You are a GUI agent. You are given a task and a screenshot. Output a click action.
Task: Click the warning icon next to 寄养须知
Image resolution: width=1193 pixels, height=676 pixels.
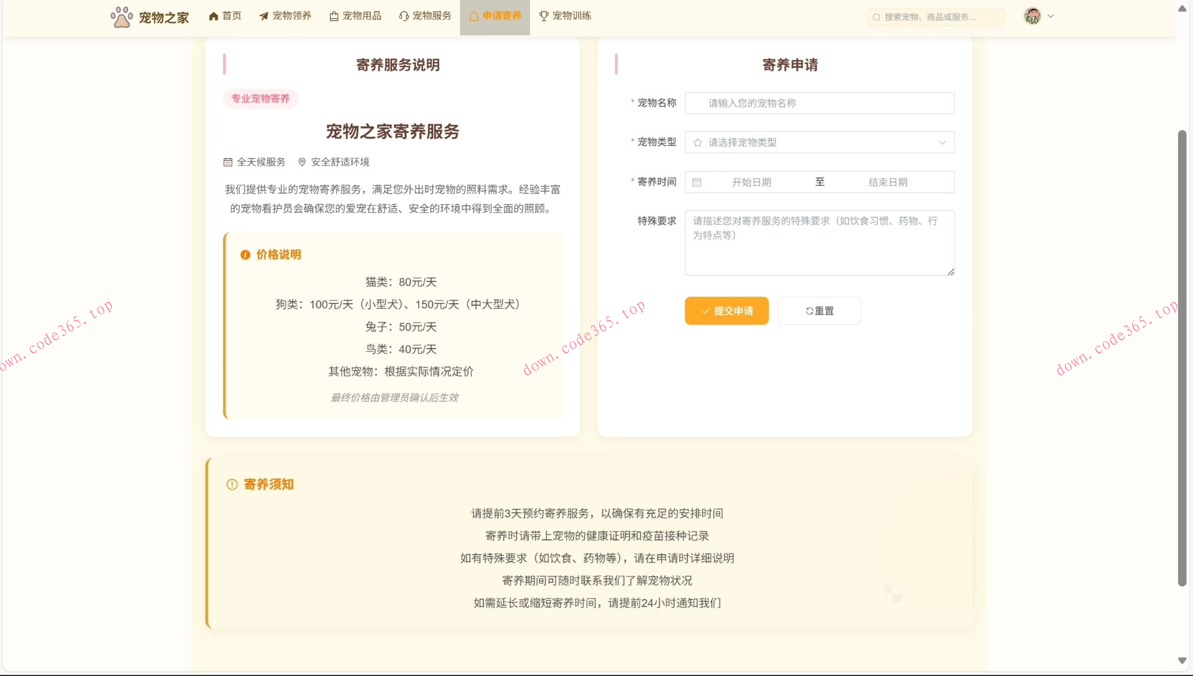point(231,485)
